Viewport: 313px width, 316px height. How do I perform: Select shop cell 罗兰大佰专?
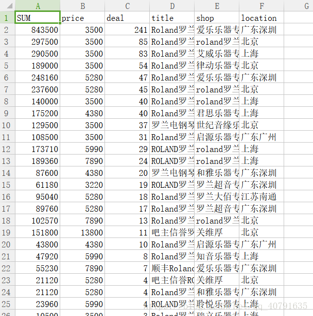217,196
